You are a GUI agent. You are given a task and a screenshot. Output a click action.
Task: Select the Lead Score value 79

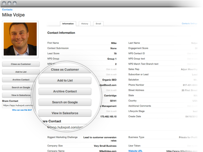pos(115,53)
